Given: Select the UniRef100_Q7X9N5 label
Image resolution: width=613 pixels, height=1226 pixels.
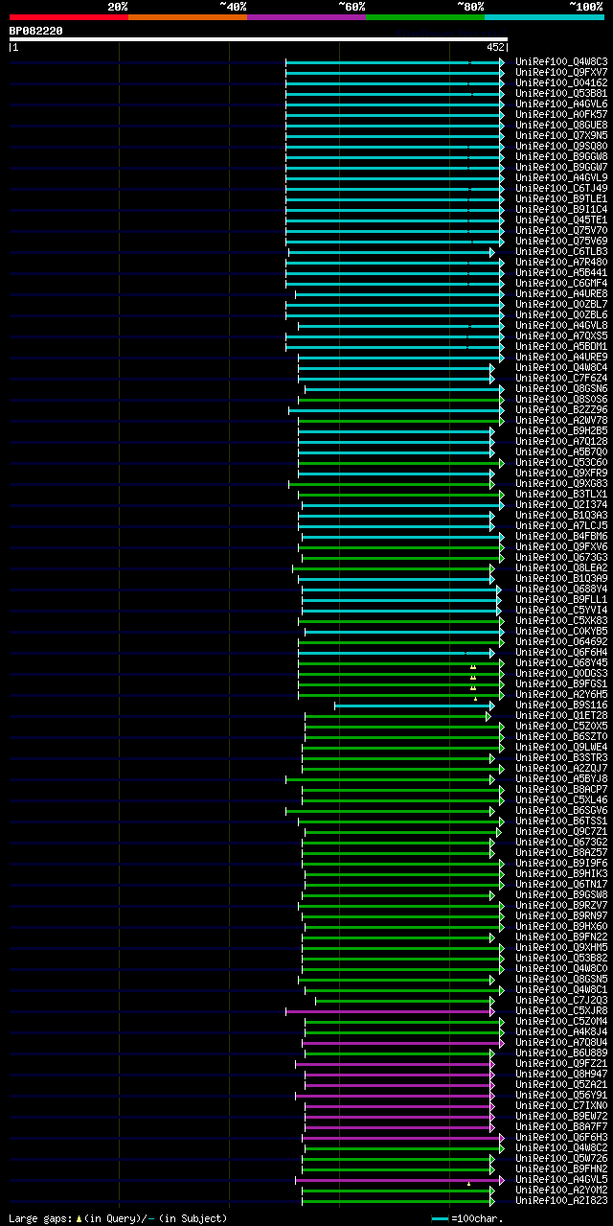Looking at the screenshot, I should (x=561, y=136).
